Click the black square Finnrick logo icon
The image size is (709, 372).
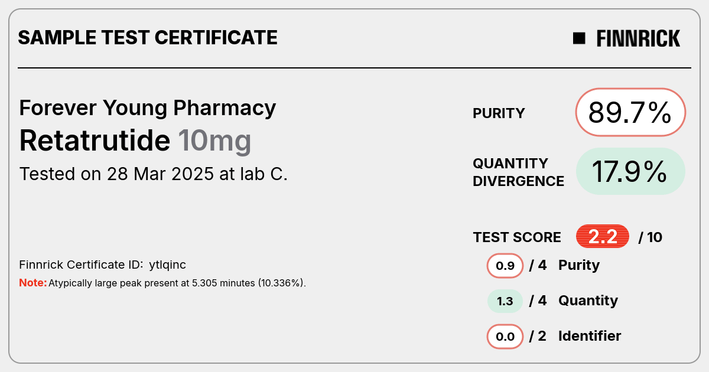579,38
